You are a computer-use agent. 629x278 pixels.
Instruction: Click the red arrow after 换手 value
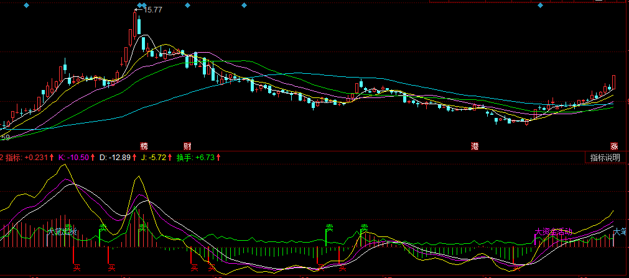point(219,158)
